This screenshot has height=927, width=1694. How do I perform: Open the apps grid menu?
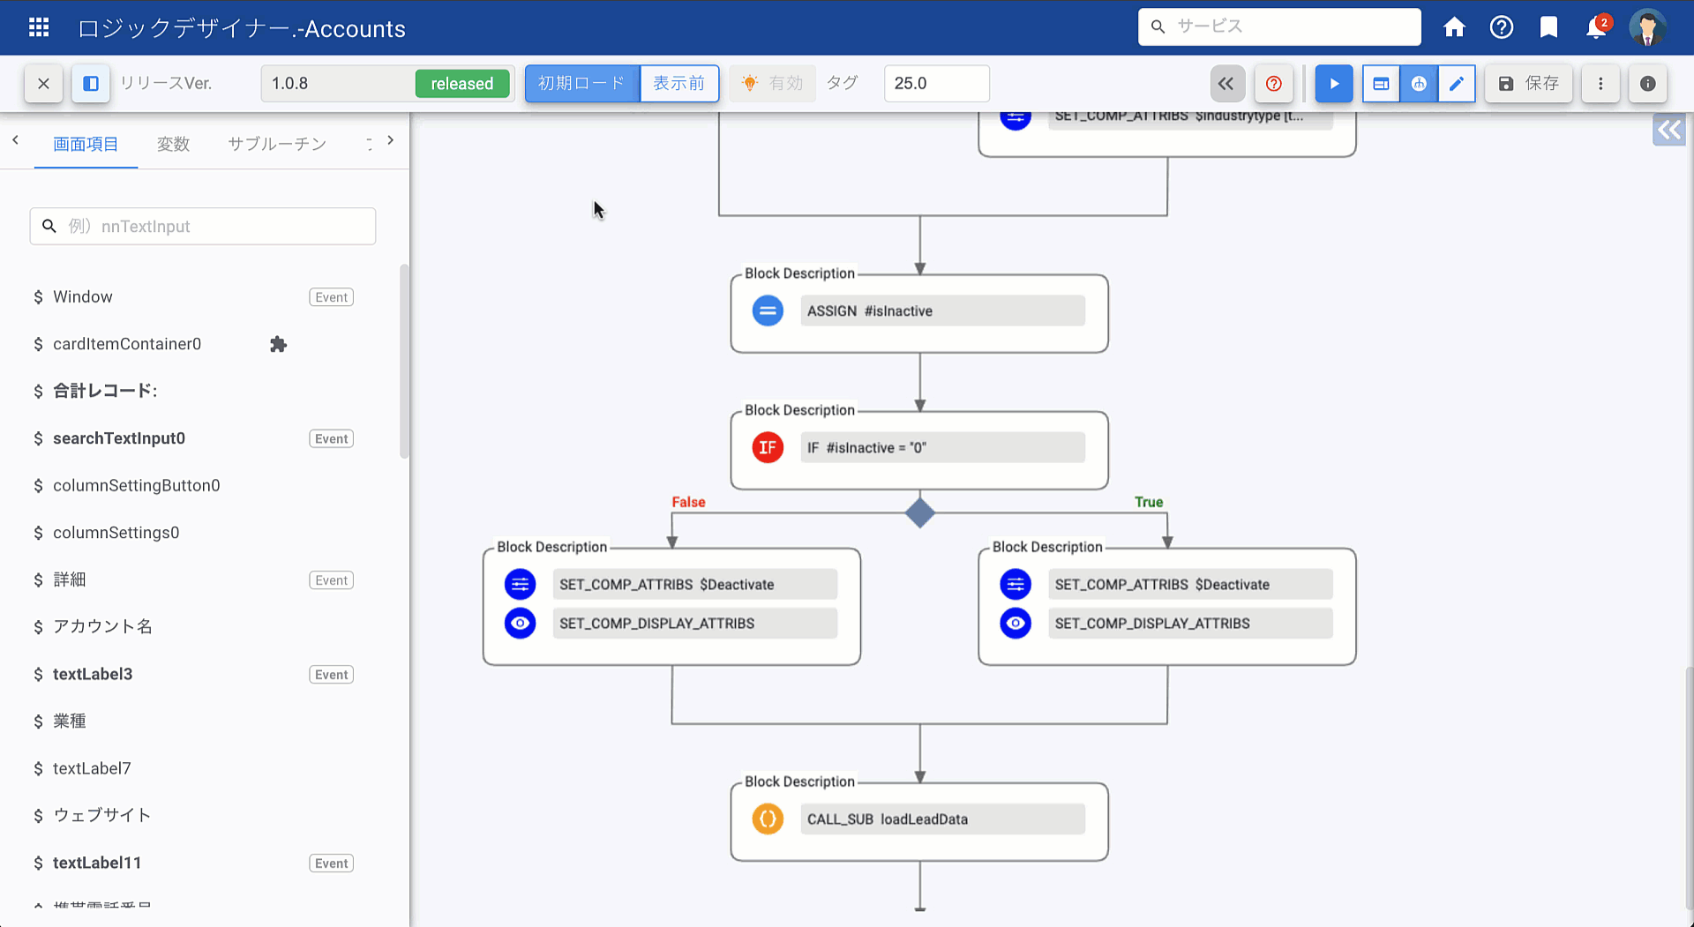(39, 27)
